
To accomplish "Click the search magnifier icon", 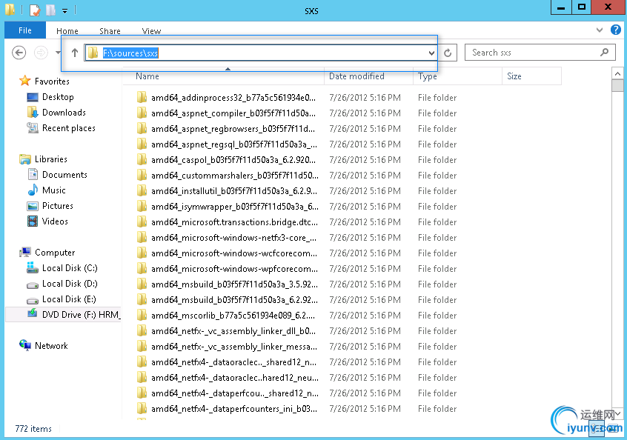I will pos(605,52).
